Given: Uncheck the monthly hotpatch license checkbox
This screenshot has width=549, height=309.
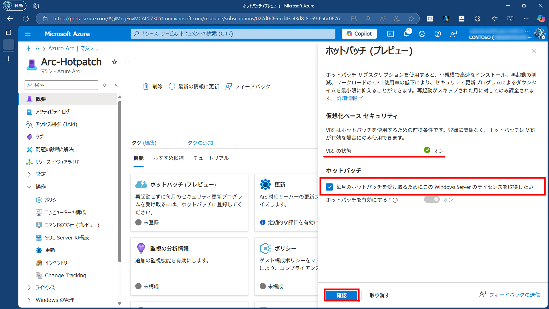Looking at the screenshot, I should point(329,187).
